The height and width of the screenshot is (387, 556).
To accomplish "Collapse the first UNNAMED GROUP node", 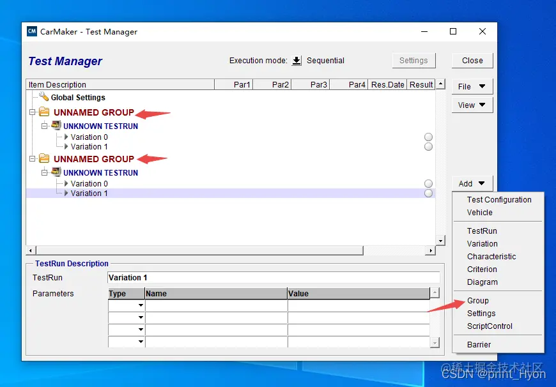I will 32,112.
